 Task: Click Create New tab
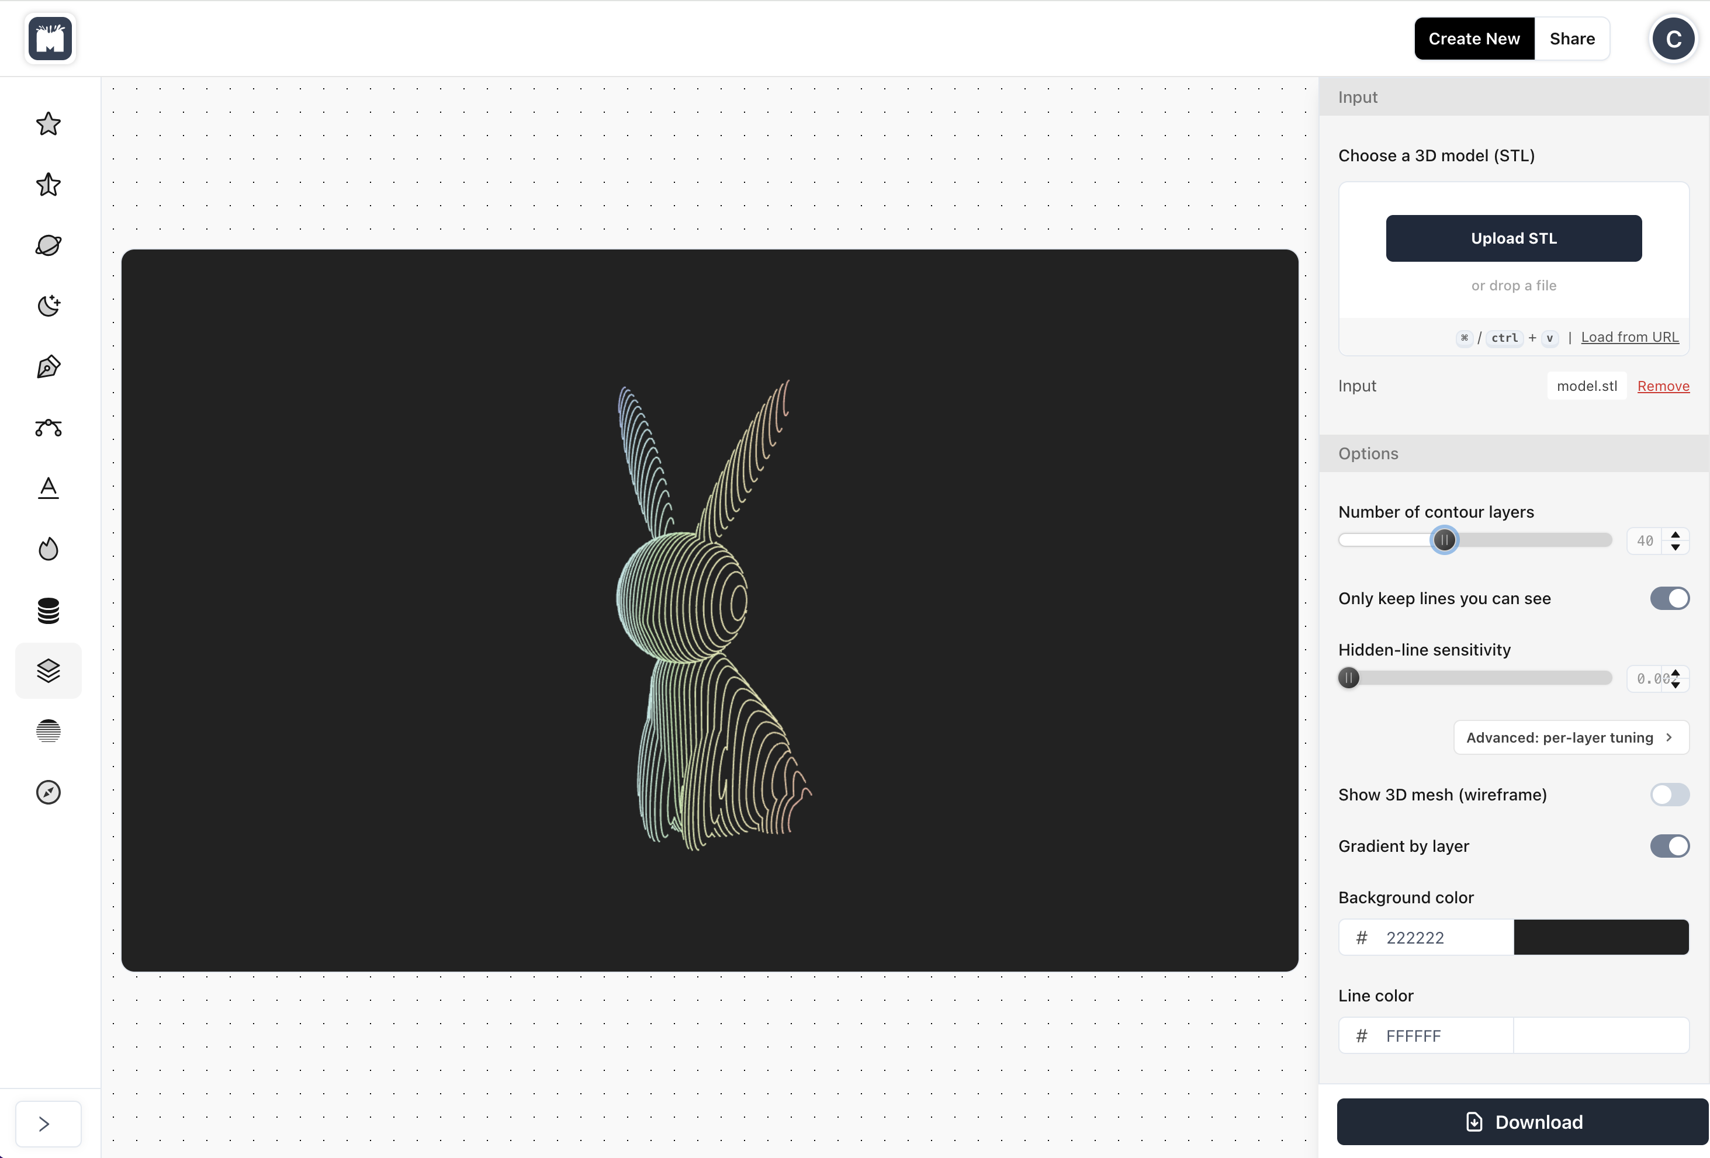(x=1473, y=39)
